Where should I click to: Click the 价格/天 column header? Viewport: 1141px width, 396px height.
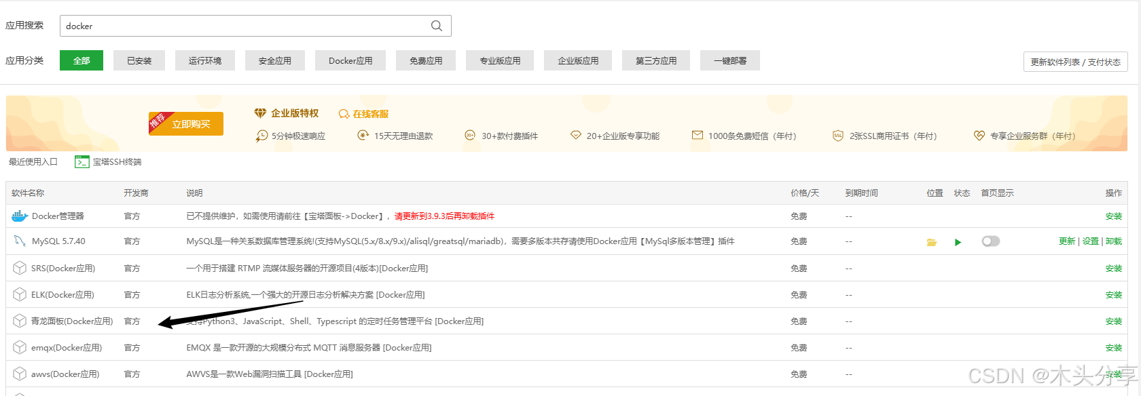(x=805, y=193)
